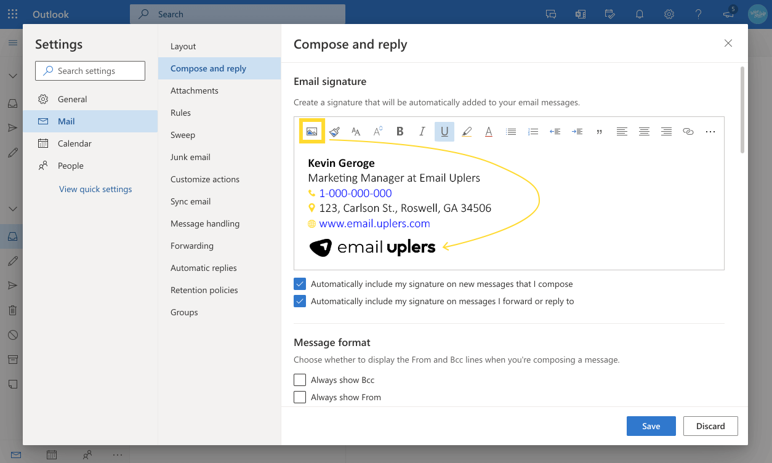Save the signature settings
The width and height of the screenshot is (772, 463).
coord(651,425)
